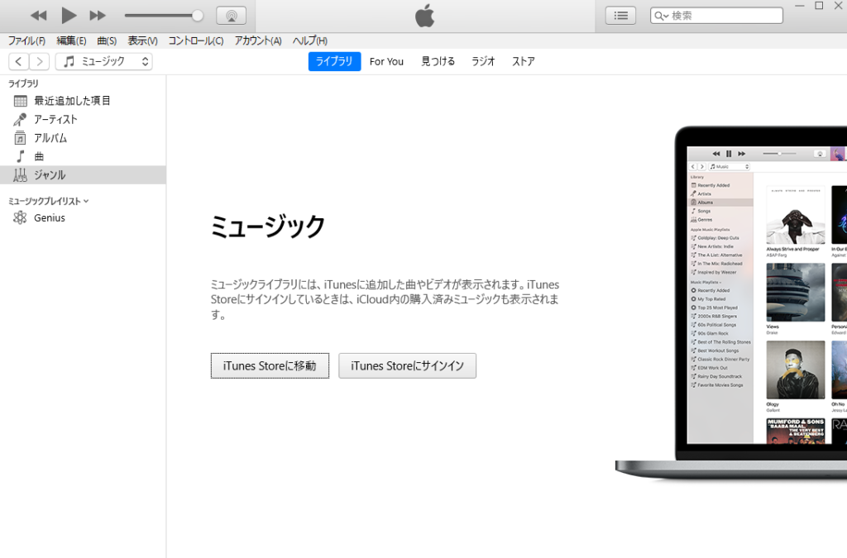
Task: Select 最近追加した項目 in the sidebar
Action: click(84, 101)
